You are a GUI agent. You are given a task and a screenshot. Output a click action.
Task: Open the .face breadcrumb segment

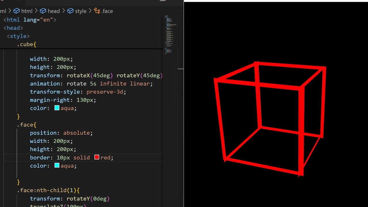[103, 11]
